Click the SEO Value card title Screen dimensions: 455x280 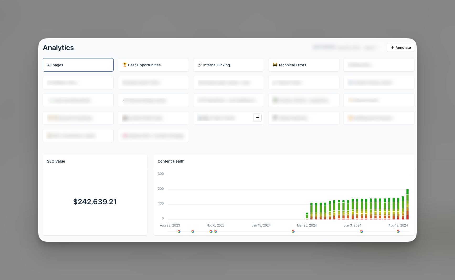point(56,161)
